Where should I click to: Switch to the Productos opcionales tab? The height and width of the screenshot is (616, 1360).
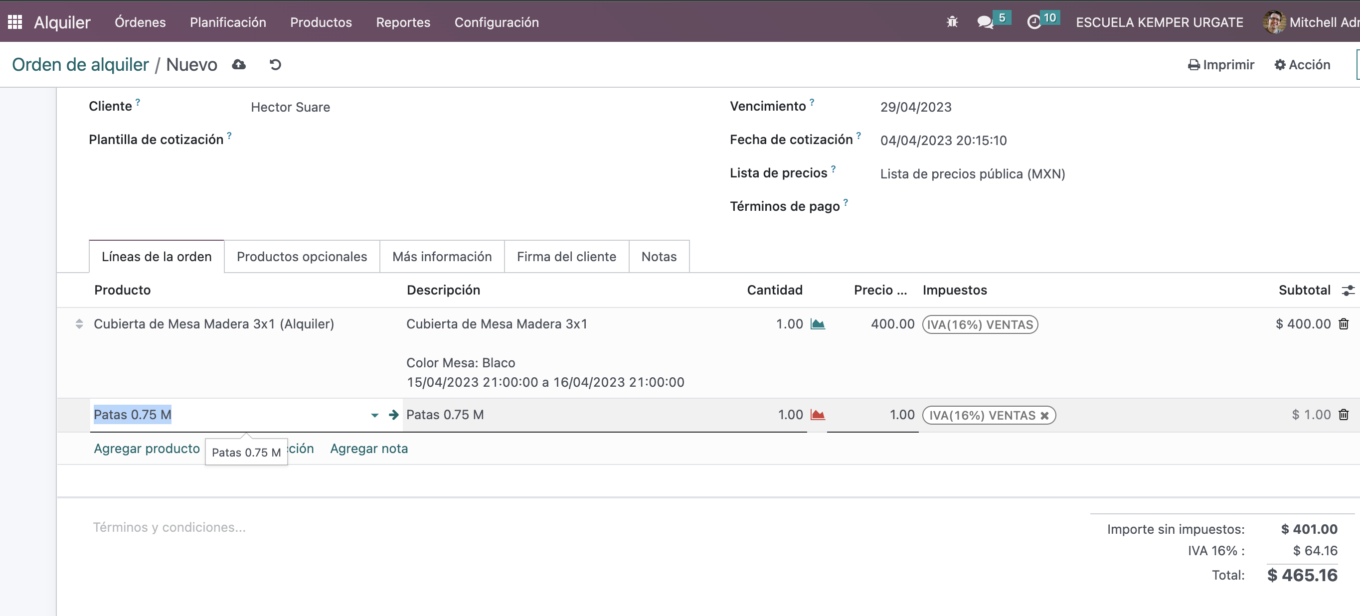tap(302, 256)
